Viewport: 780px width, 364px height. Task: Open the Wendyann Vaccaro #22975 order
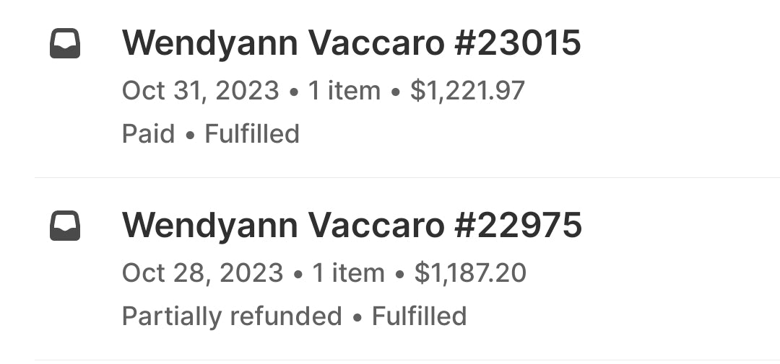click(x=352, y=226)
